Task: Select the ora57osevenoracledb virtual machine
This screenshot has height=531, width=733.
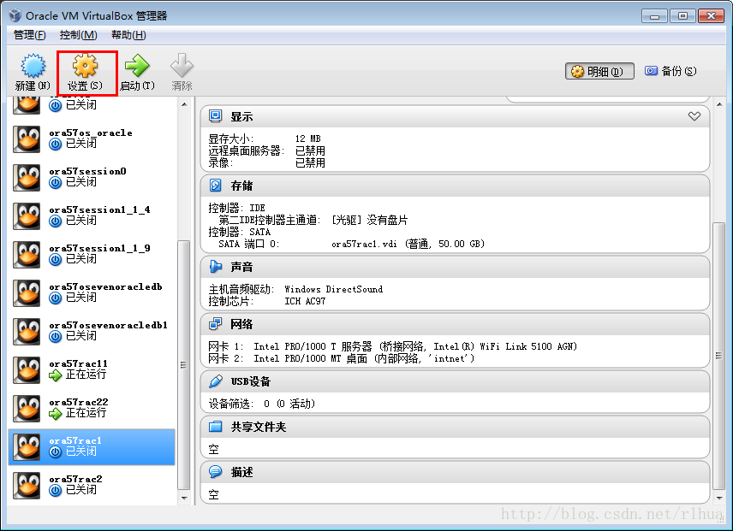Action: pos(92,293)
